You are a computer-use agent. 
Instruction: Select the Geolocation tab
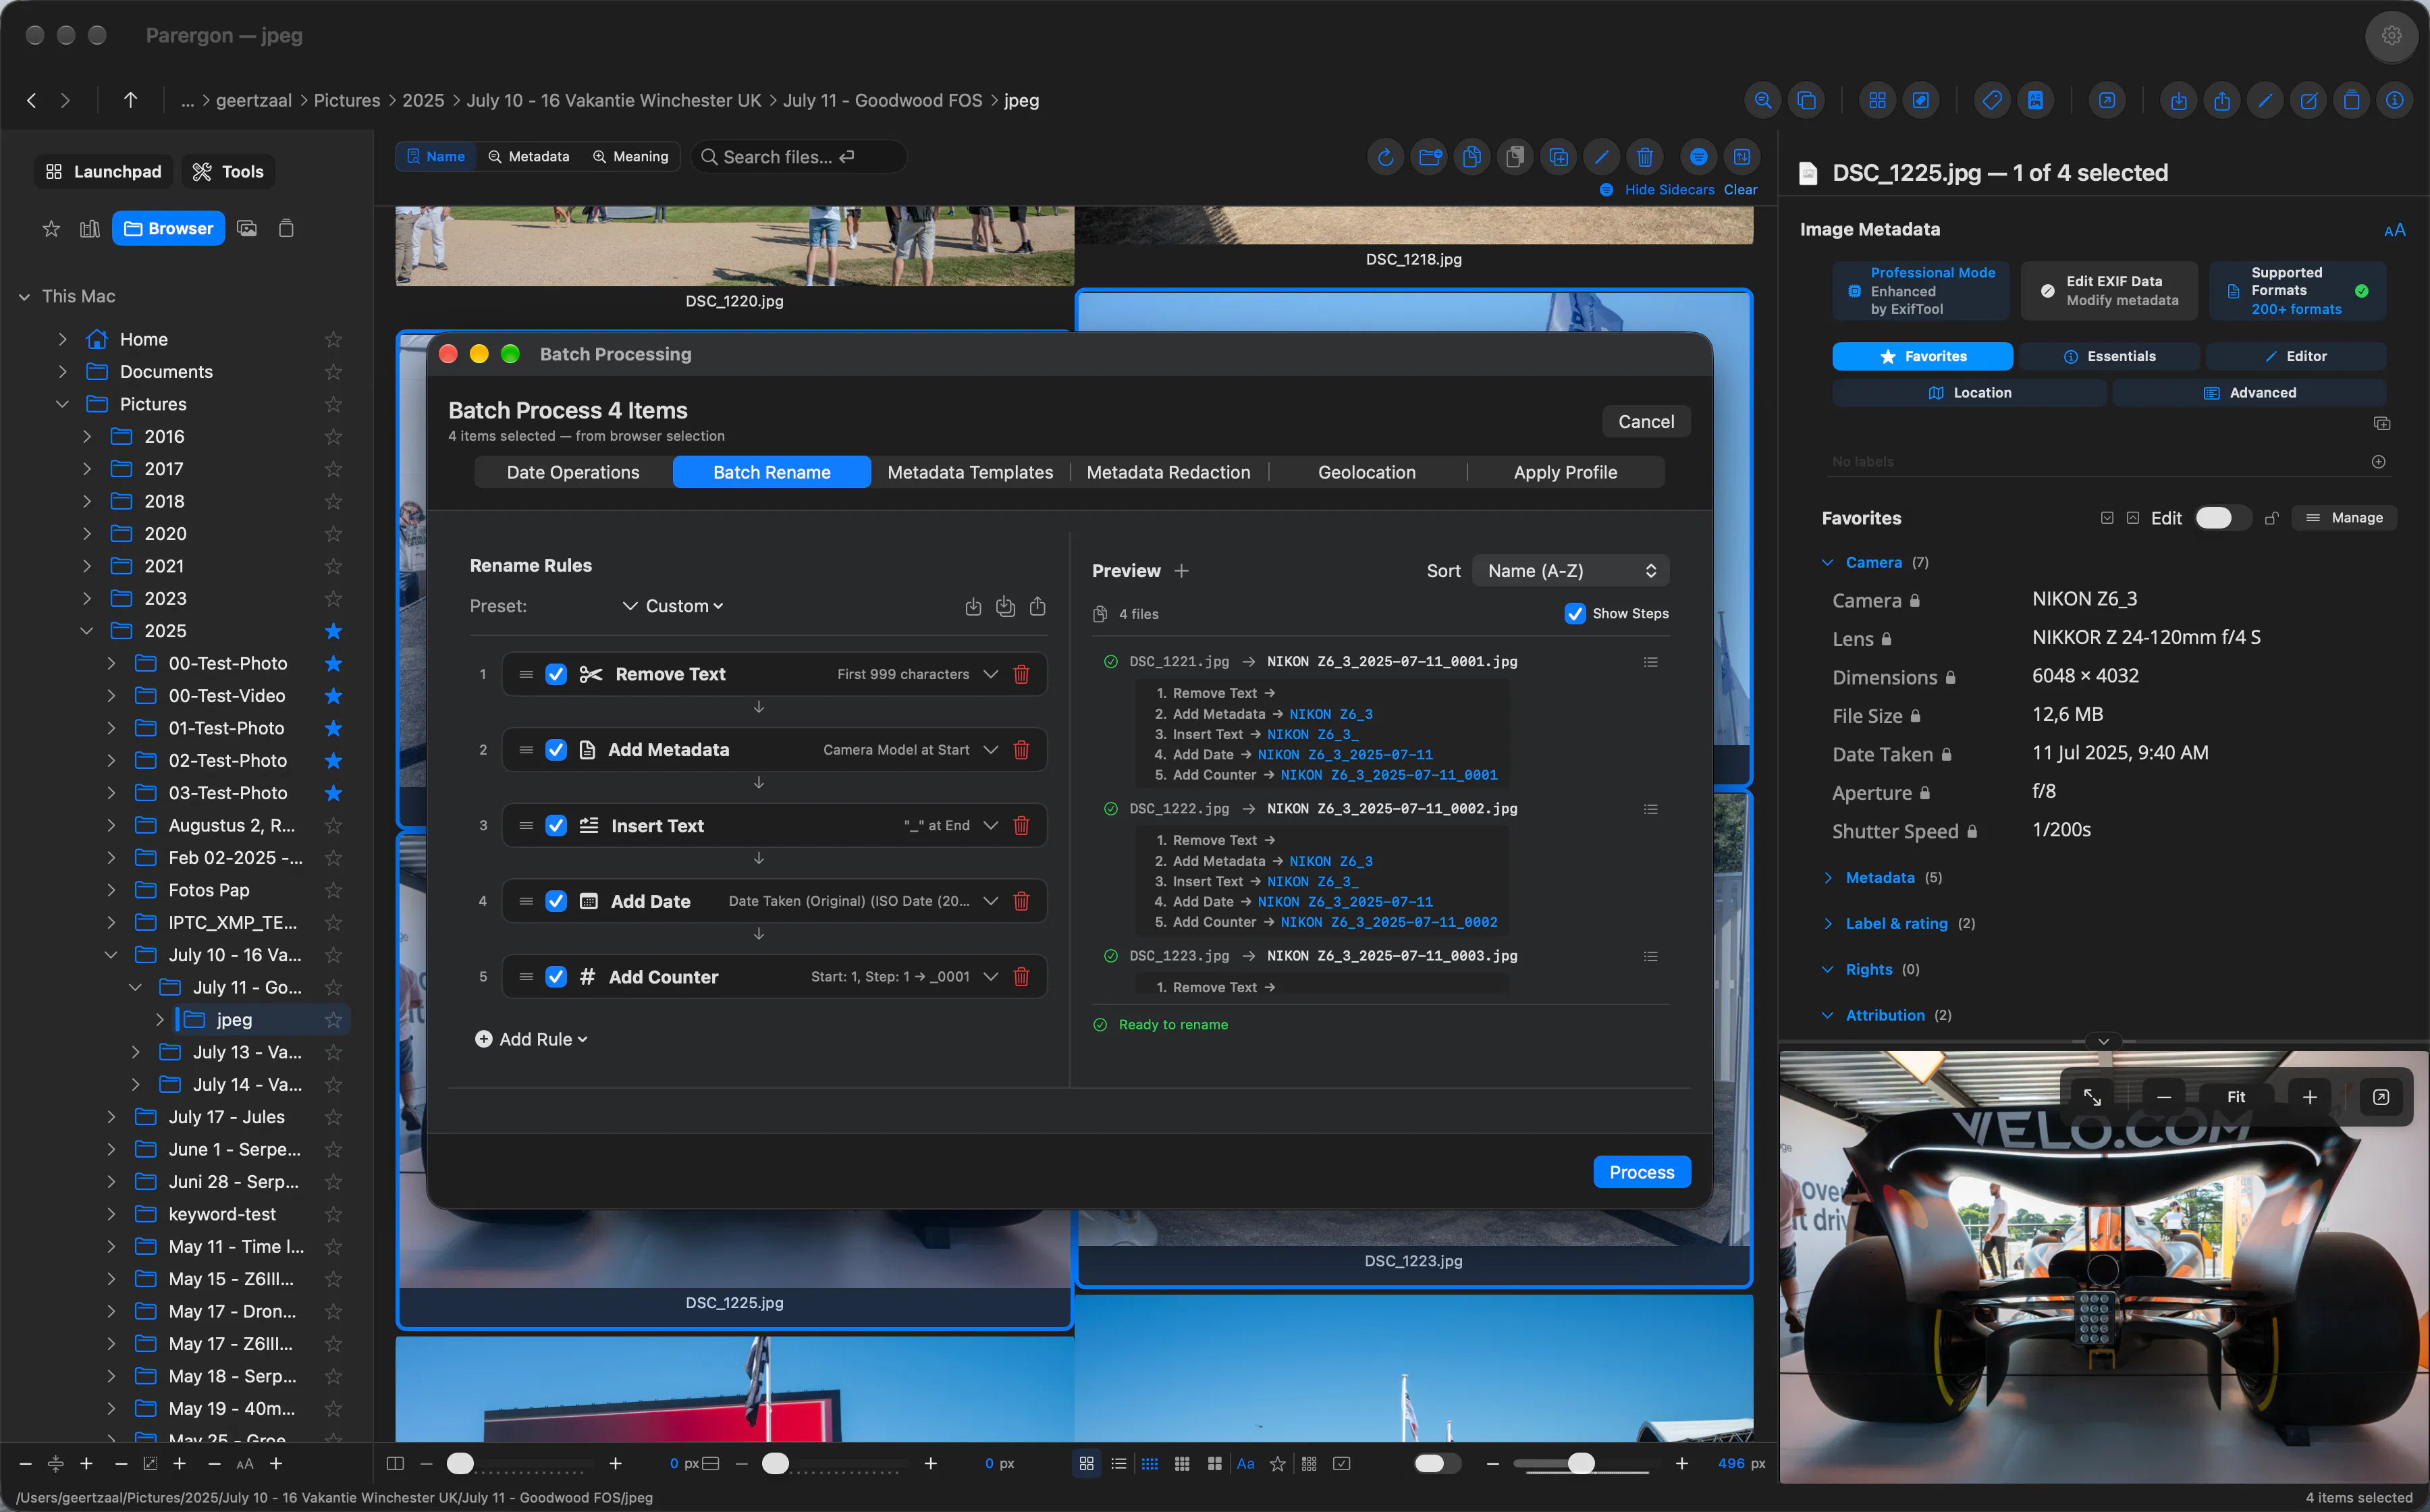(x=1366, y=472)
